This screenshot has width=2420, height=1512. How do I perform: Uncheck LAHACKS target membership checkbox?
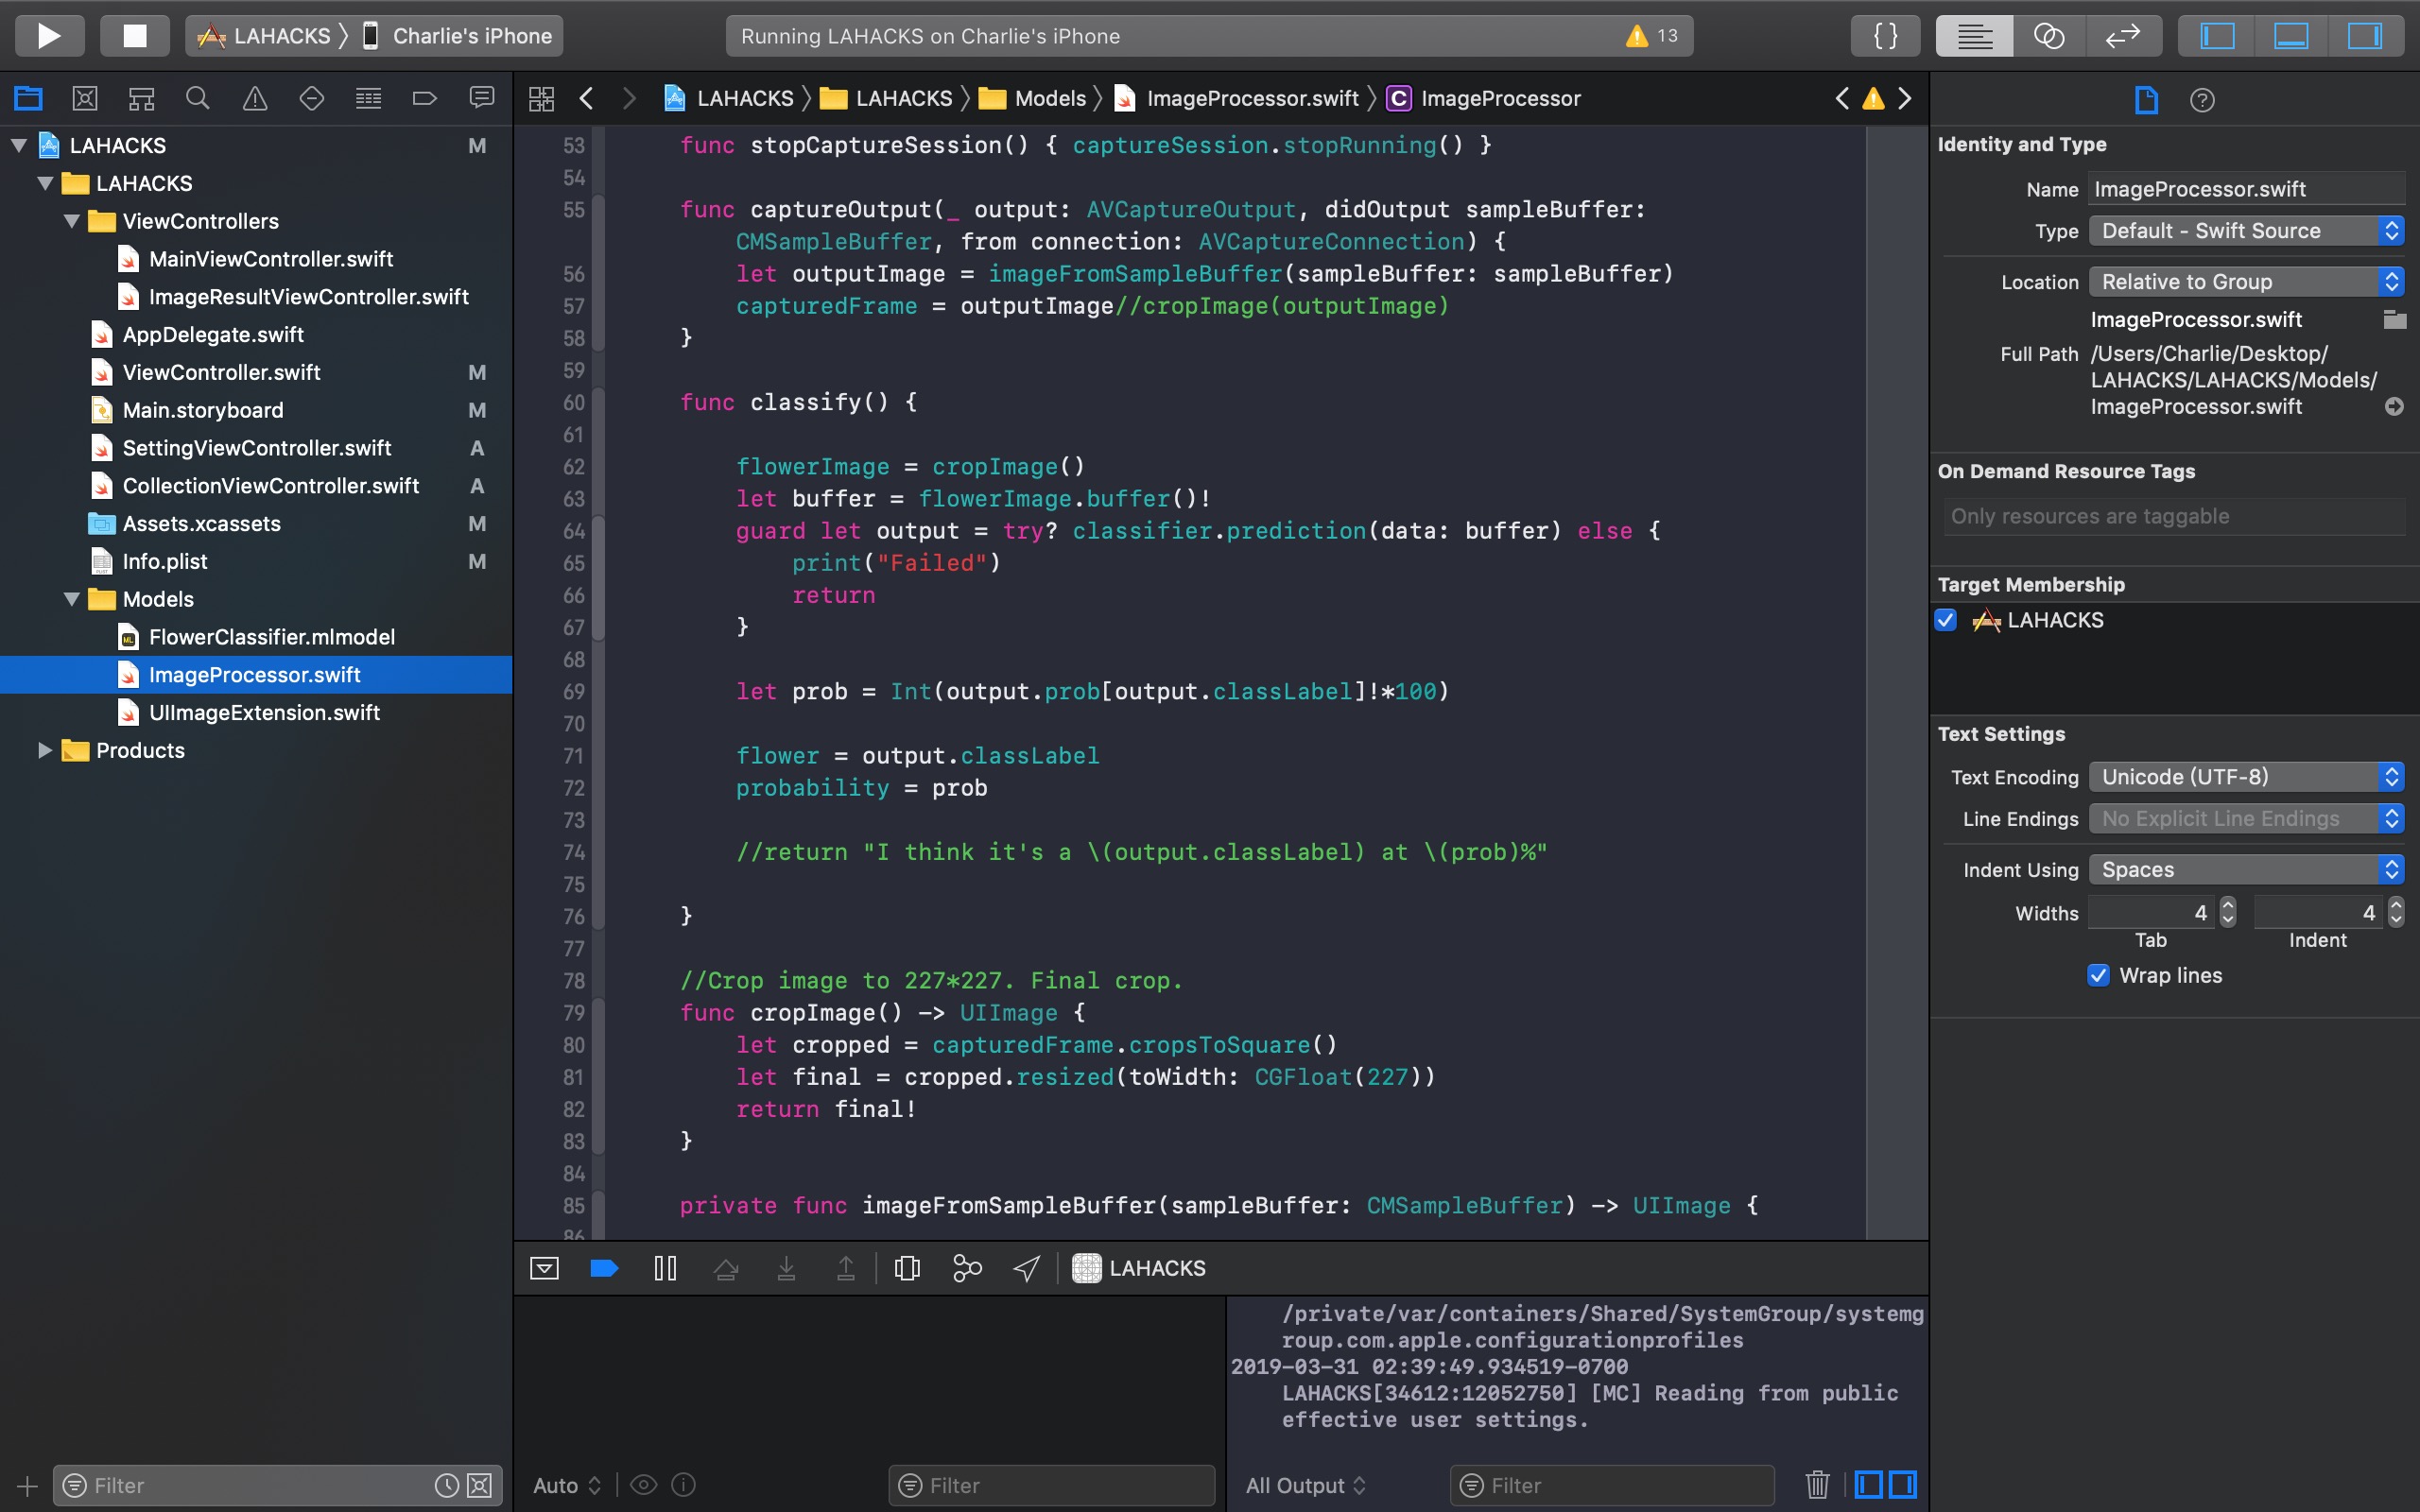tap(1946, 620)
